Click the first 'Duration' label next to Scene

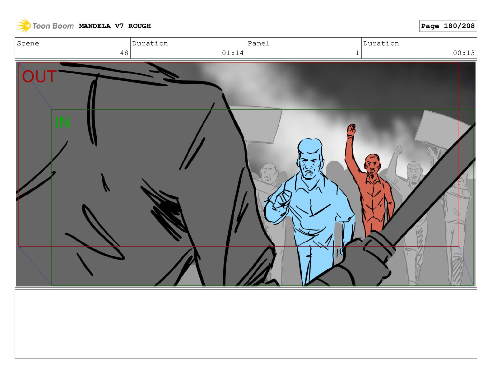tap(150, 44)
